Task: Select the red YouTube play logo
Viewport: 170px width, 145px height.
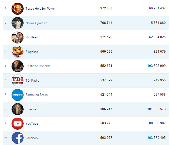Action: [17, 124]
